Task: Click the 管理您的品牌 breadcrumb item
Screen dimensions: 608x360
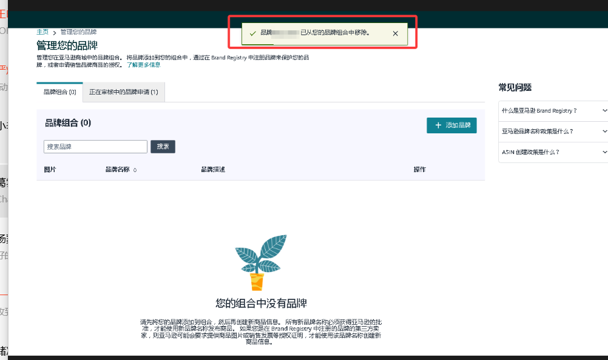Action: [78, 32]
